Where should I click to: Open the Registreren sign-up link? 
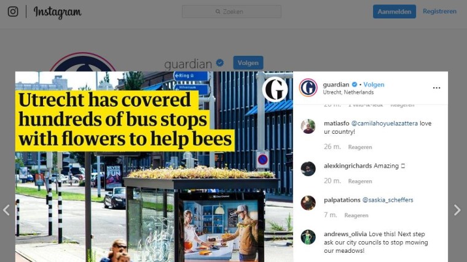click(439, 11)
